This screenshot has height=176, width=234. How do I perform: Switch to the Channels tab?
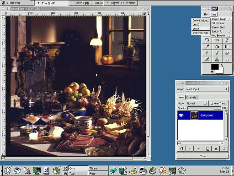point(191,97)
